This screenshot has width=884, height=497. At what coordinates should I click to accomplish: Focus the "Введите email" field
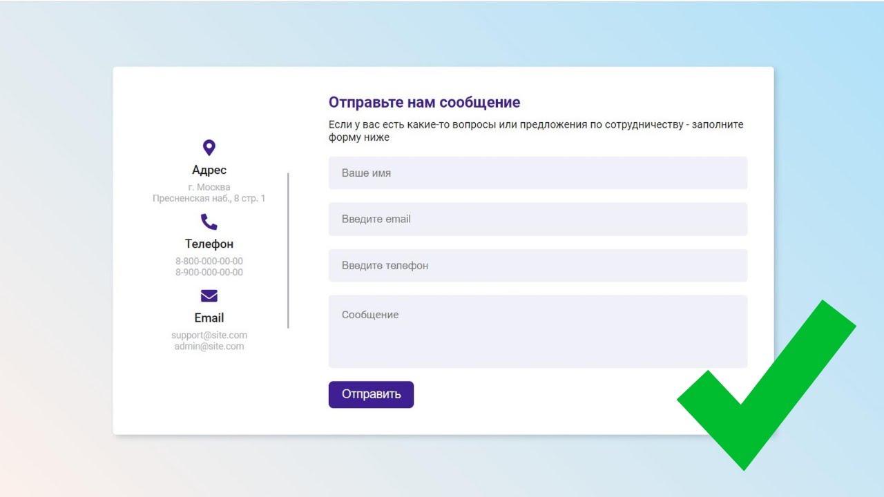tap(538, 219)
